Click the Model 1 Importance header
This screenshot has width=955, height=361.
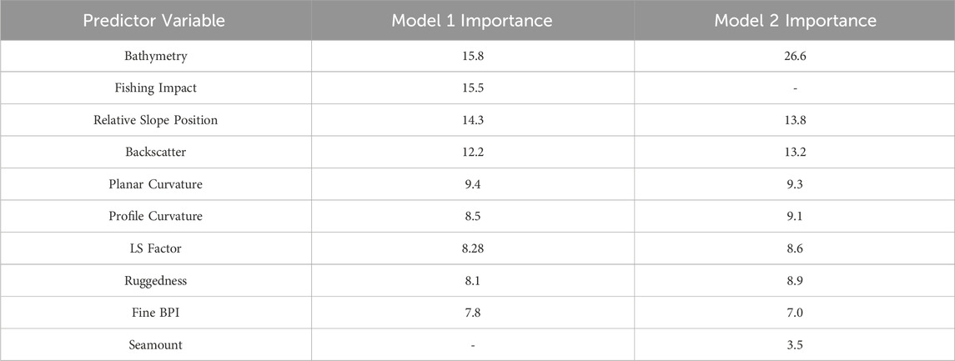472,22
